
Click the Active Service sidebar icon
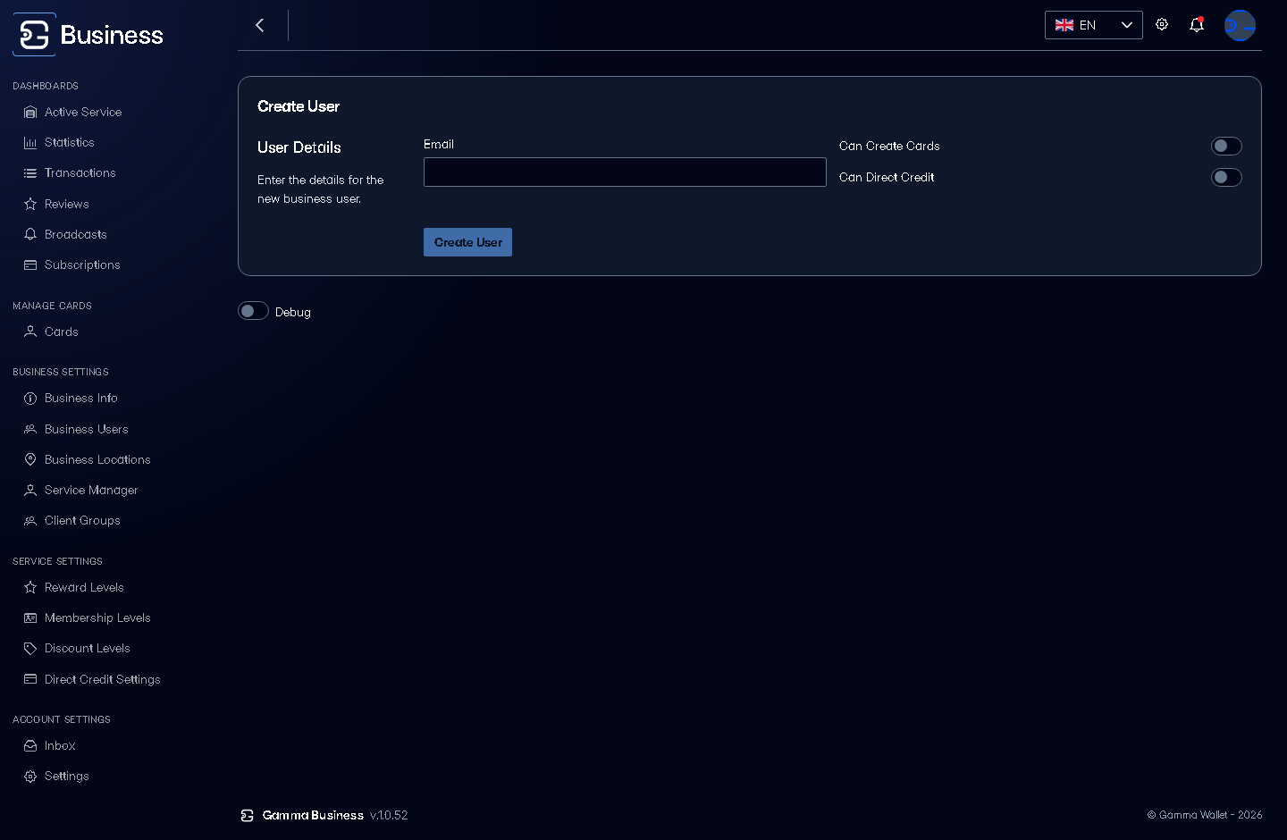[30, 113]
